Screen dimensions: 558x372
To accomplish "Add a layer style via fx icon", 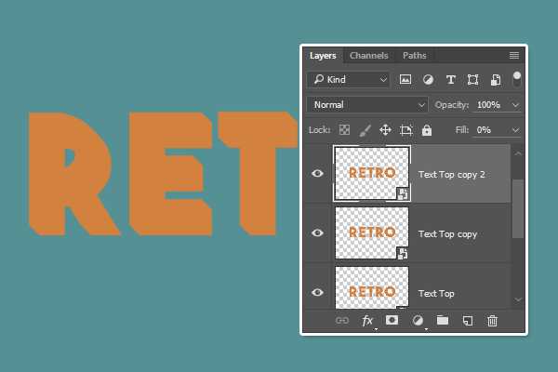I will click(367, 321).
